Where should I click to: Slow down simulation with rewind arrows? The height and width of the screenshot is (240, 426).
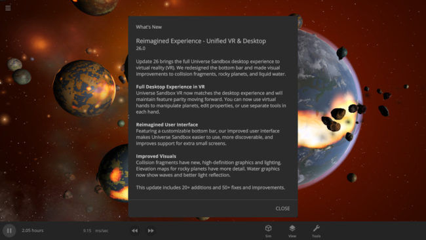[135, 231]
